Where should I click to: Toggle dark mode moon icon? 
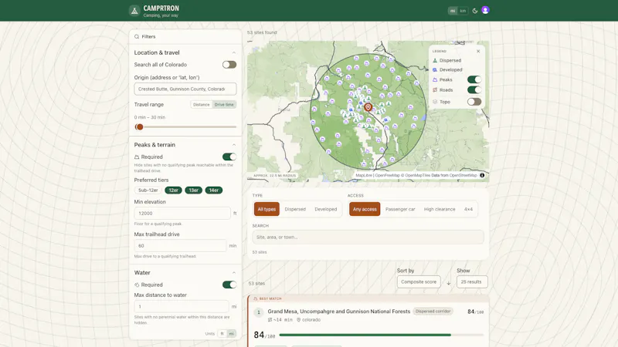click(x=475, y=11)
